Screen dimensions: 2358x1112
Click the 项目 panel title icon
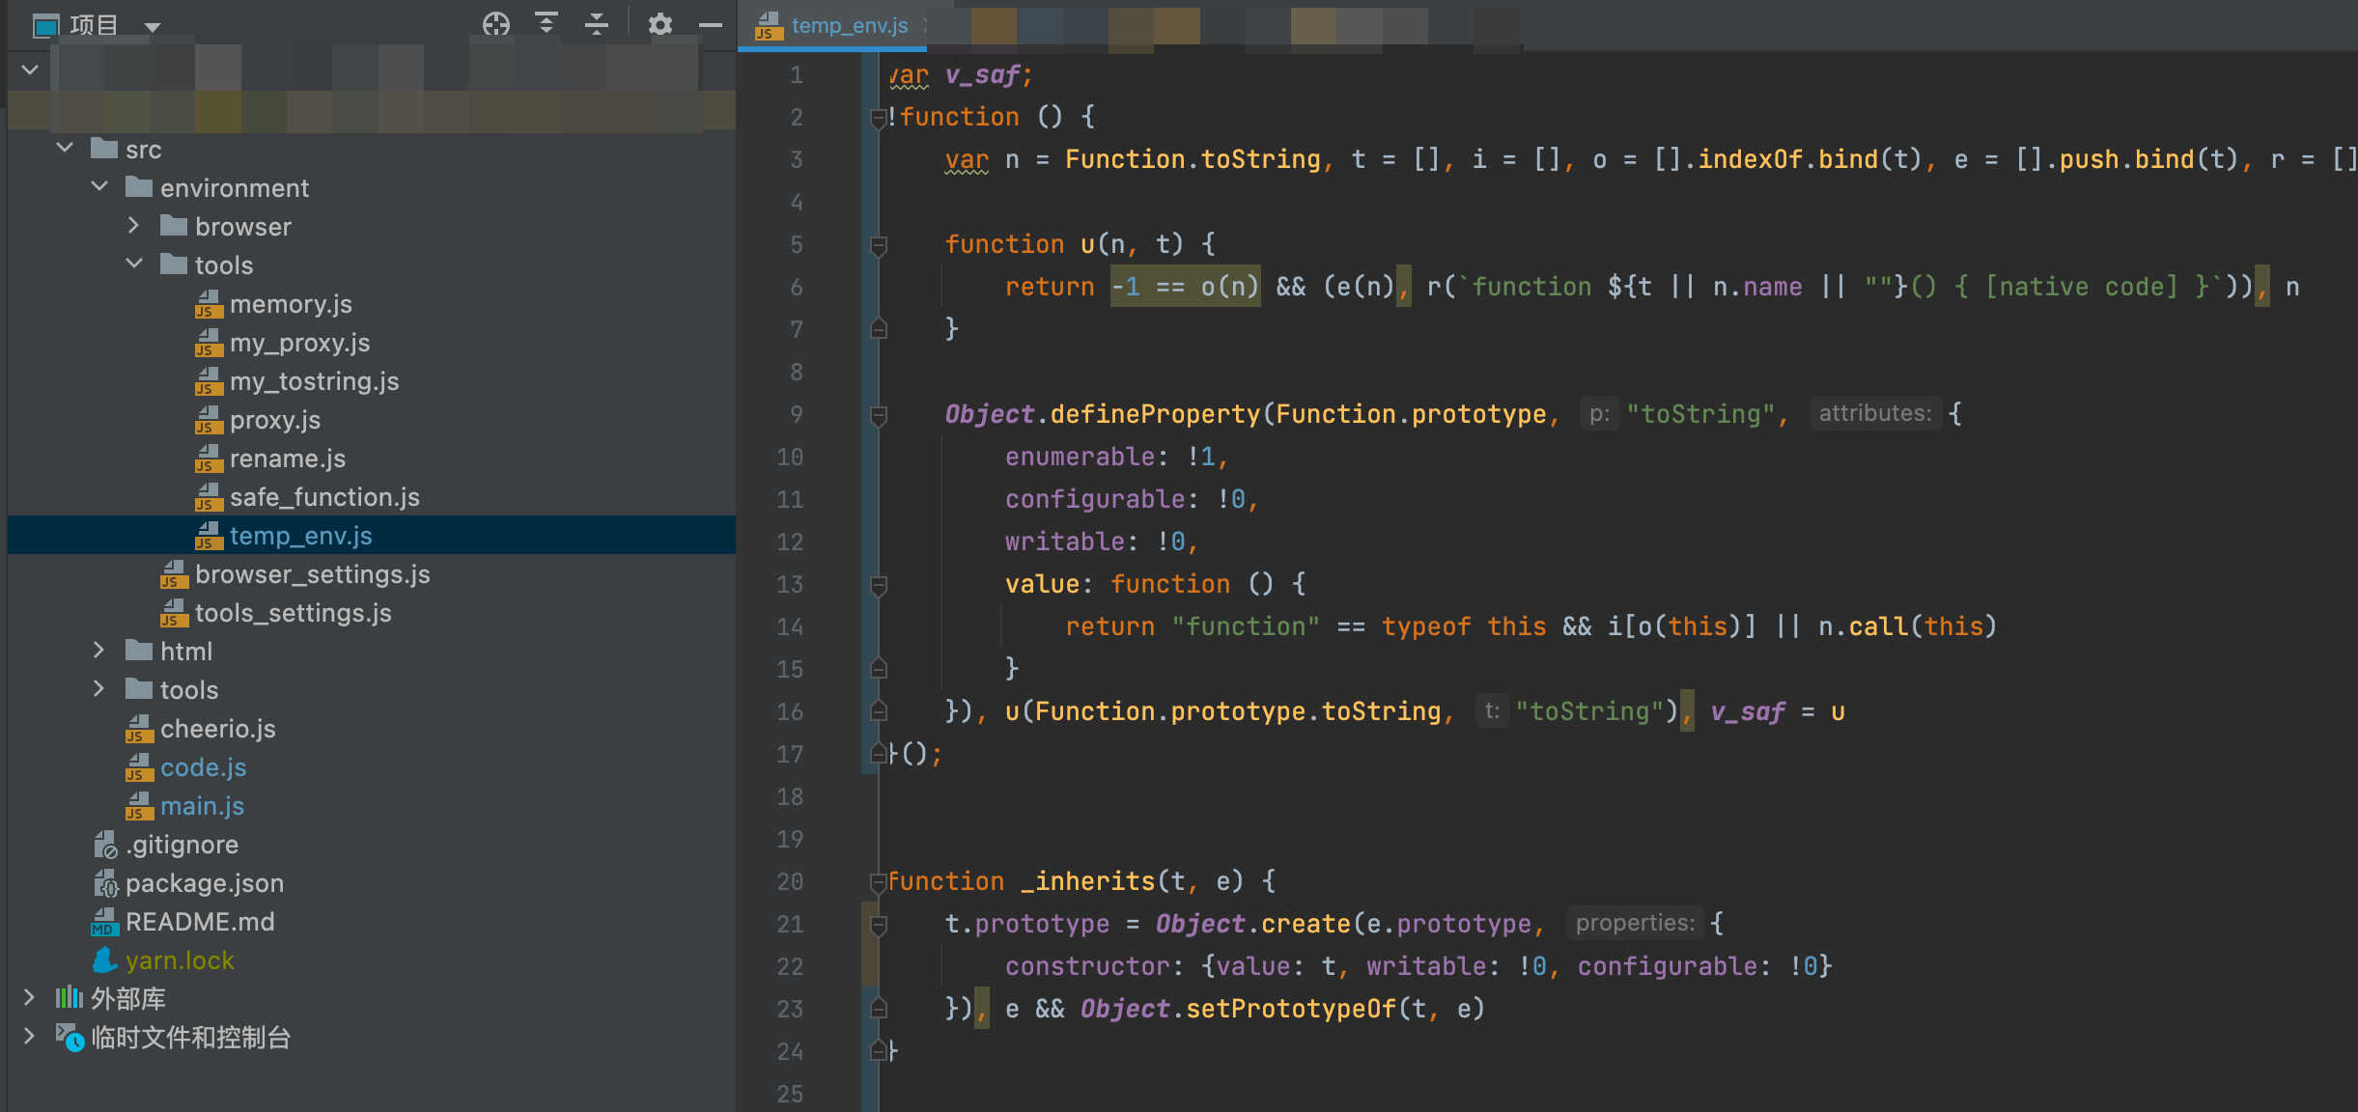click(x=46, y=25)
